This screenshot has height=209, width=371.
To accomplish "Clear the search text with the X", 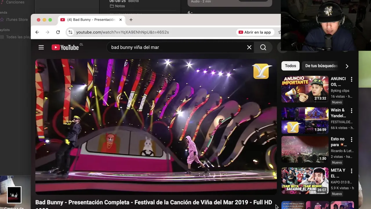I will [x=249, y=47].
